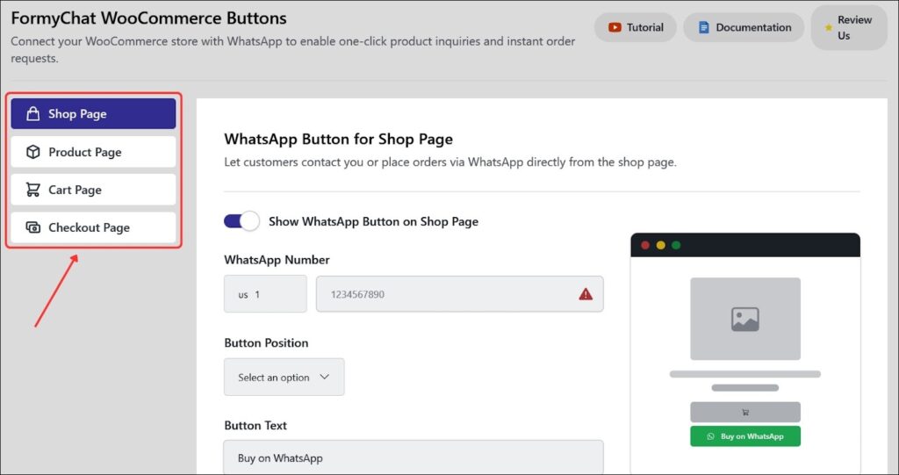This screenshot has width=899, height=475.
Task: Click the YouTube icon in Tutorial button
Action: (x=615, y=27)
